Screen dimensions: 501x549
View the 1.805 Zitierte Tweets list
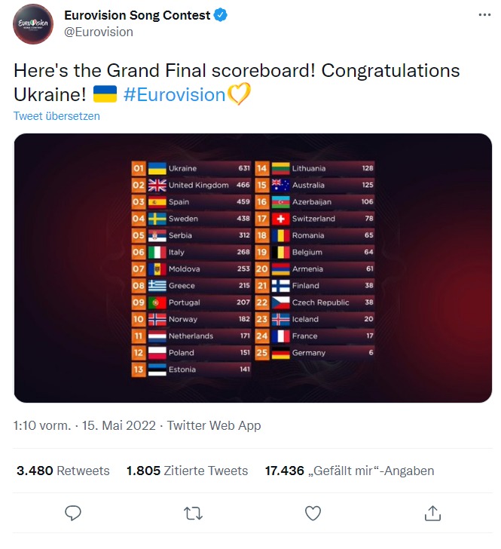pos(187,471)
